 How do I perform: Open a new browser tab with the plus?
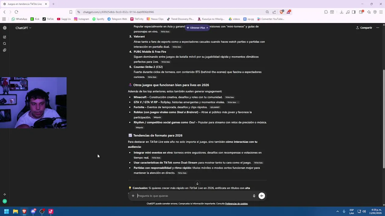[x=53, y=4]
